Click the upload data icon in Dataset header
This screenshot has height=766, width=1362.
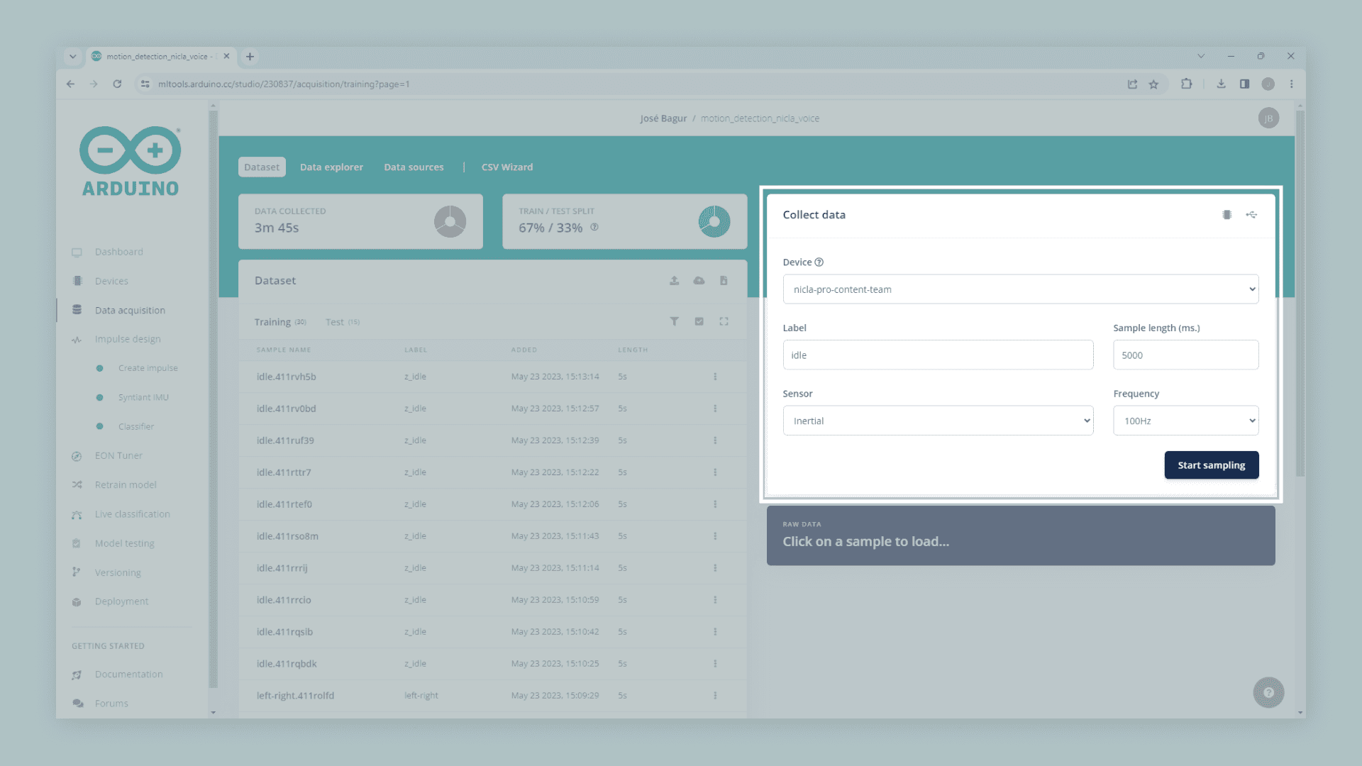click(x=674, y=281)
